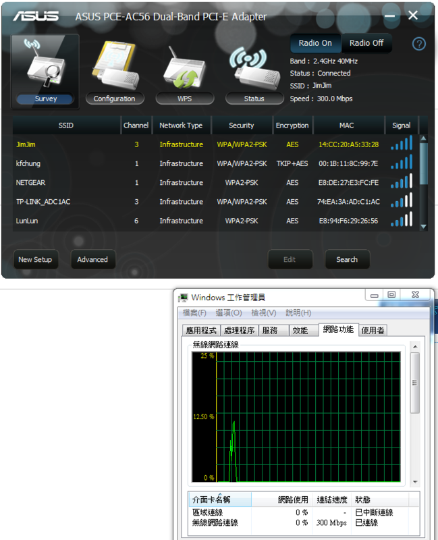Sort networks by Signal column header
The image size is (438, 540).
point(402,126)
